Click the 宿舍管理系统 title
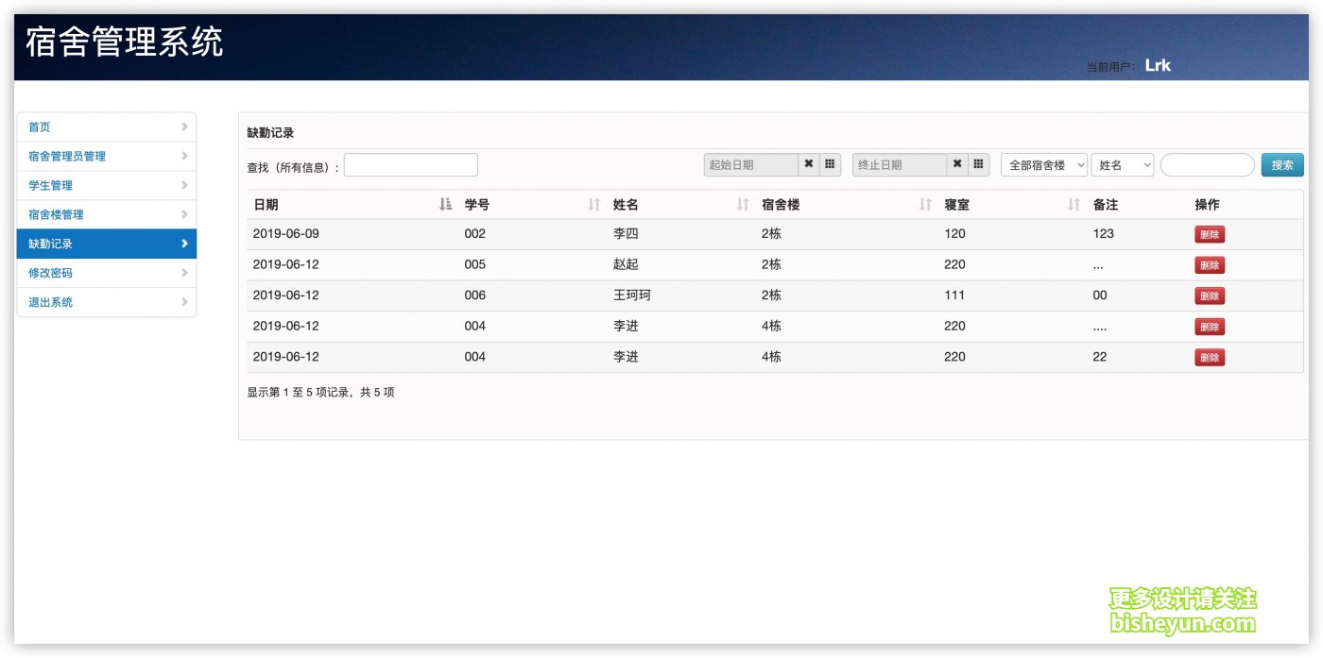The image size is (1323, 658). tap(124, 42)
